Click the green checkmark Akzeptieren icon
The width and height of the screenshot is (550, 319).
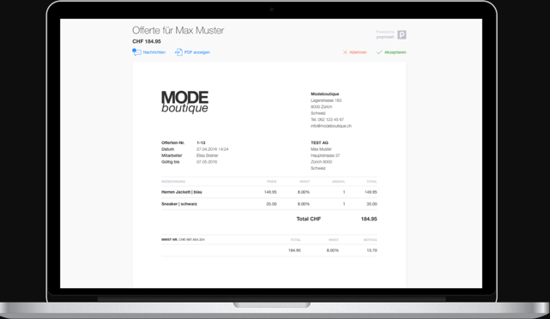pos(379,52)
